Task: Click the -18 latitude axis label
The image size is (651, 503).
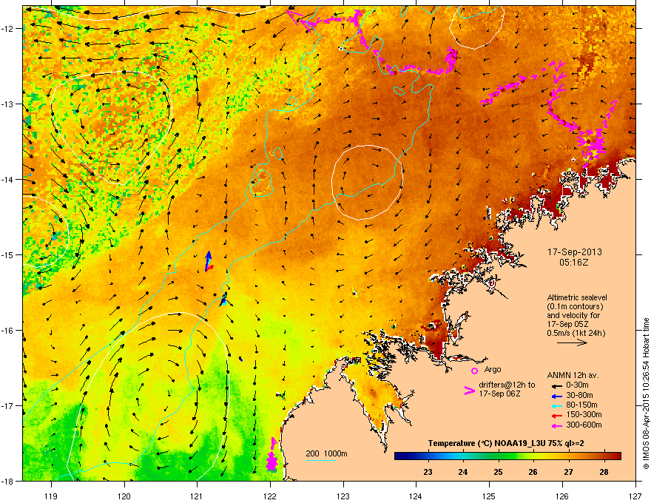Action: point(8,481)
